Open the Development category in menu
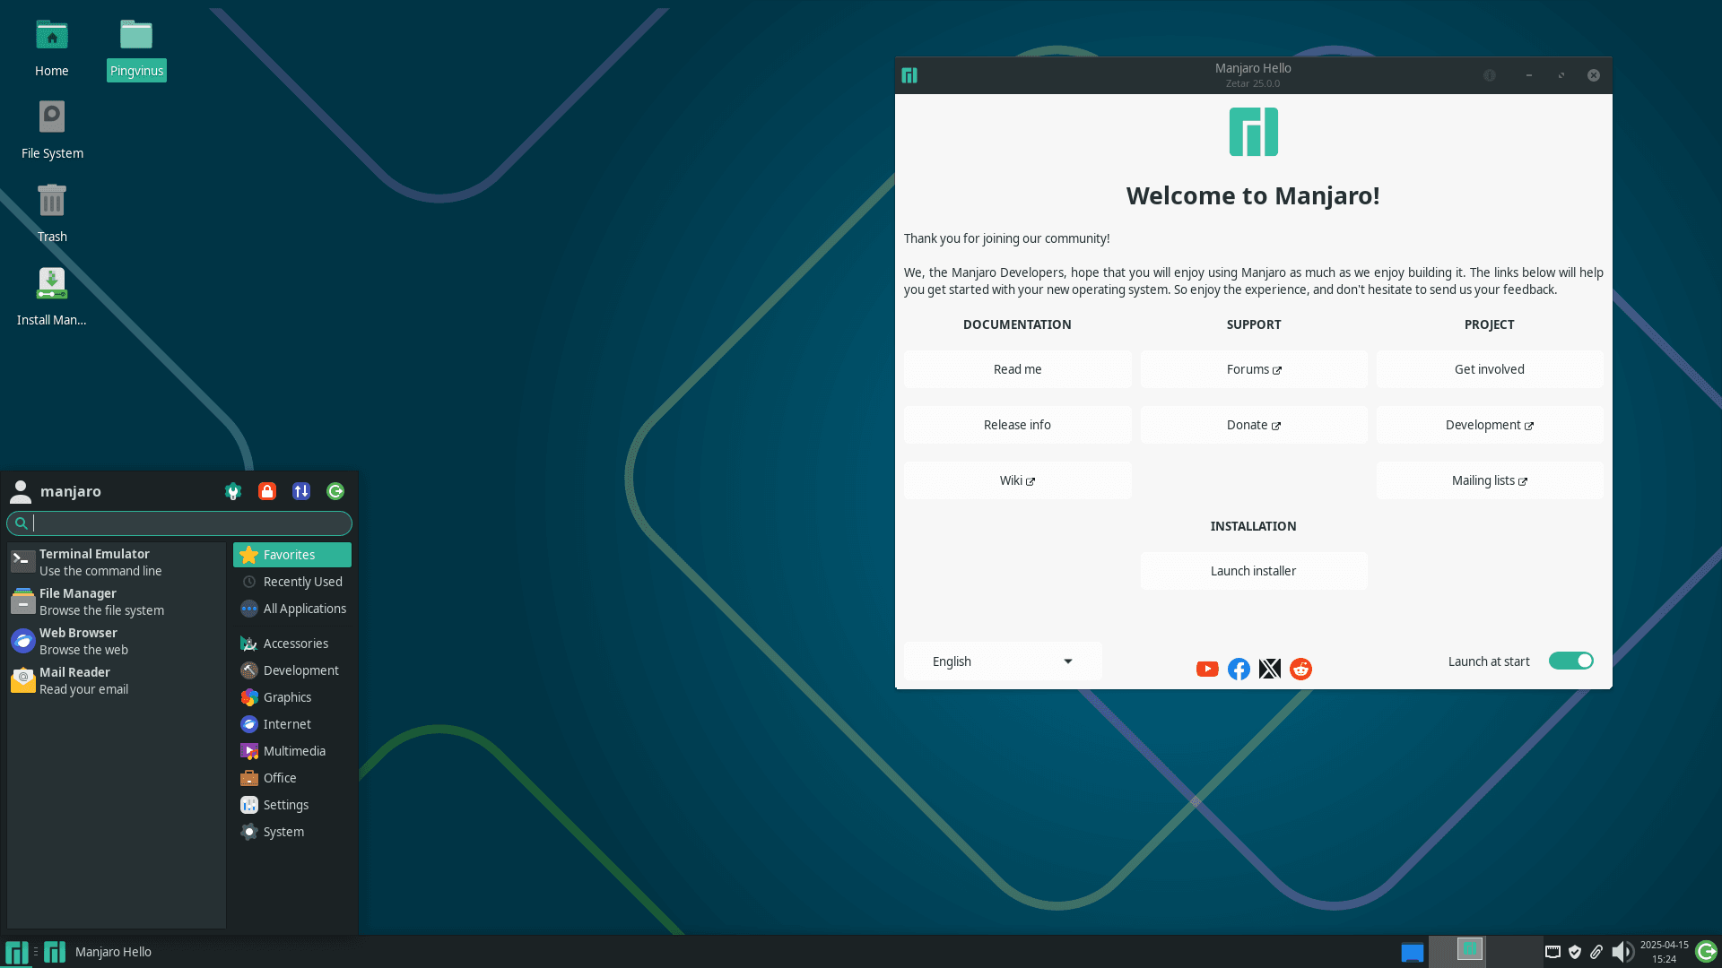Image resolution: width=1722 pixels, height=968 pixels. pos(292,670)
